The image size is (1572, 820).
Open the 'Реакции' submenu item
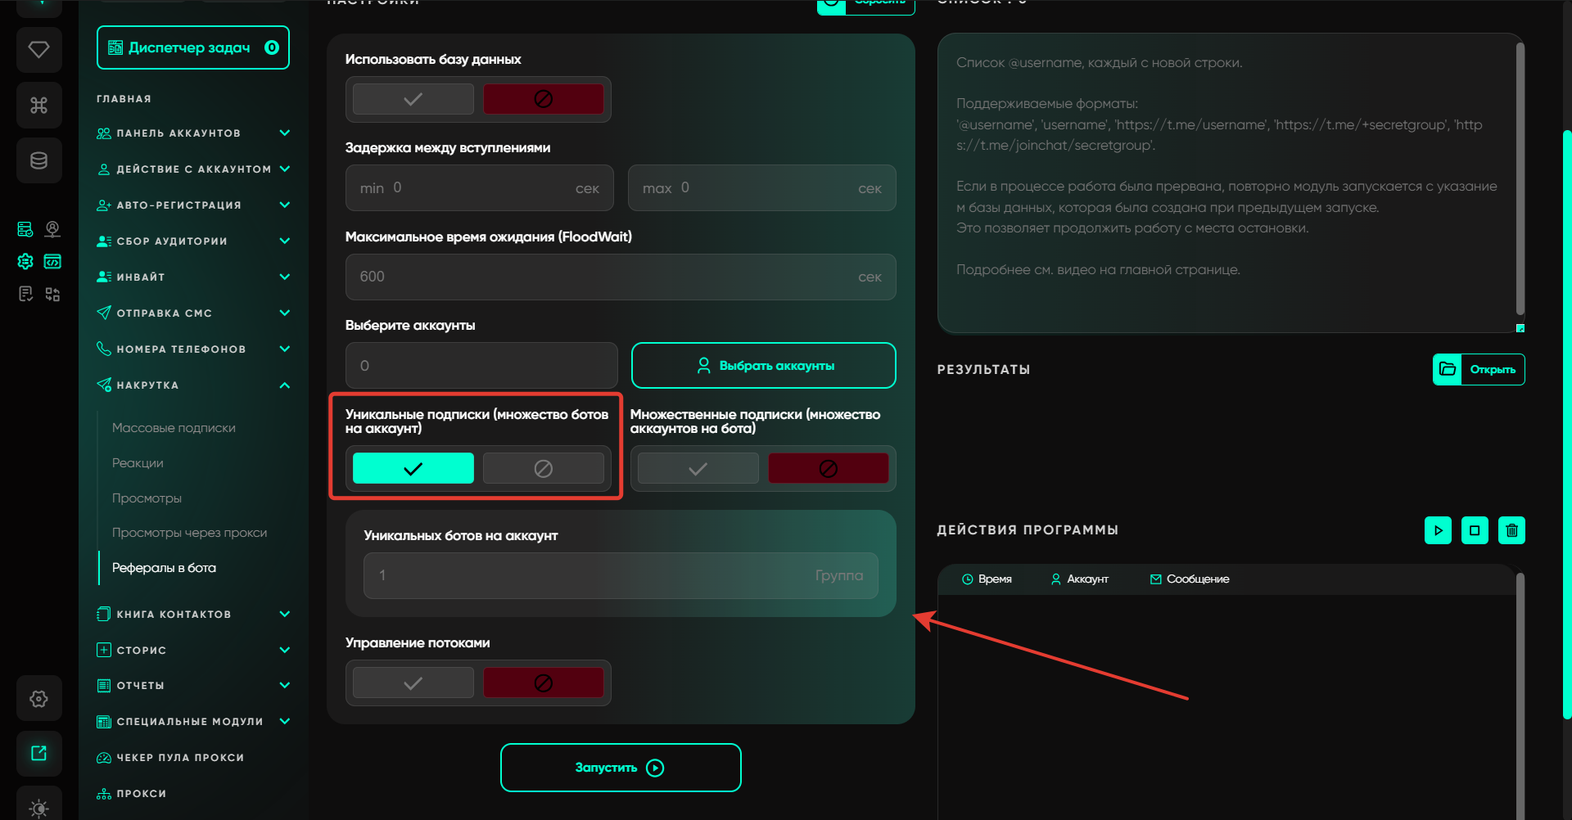(138, 463)
